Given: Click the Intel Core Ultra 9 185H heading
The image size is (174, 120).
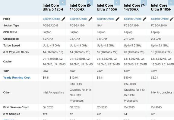Looking at the screenshot, I should coord(161,7).
